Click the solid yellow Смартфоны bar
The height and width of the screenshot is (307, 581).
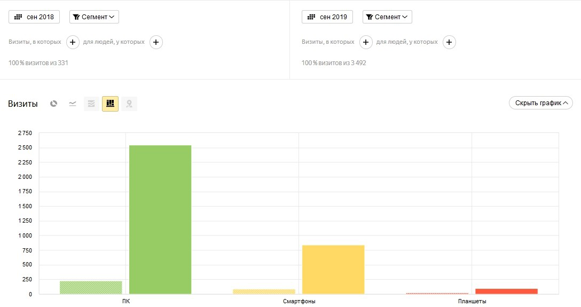(x=333, y=270)
